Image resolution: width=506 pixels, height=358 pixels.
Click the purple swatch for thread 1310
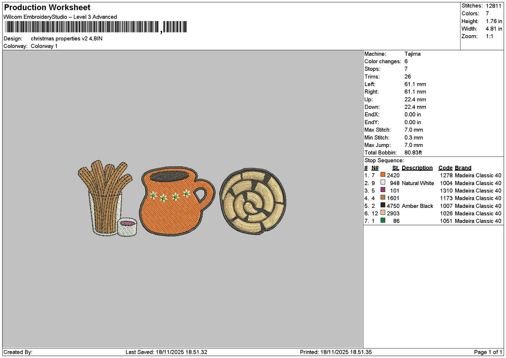[383, 190]
